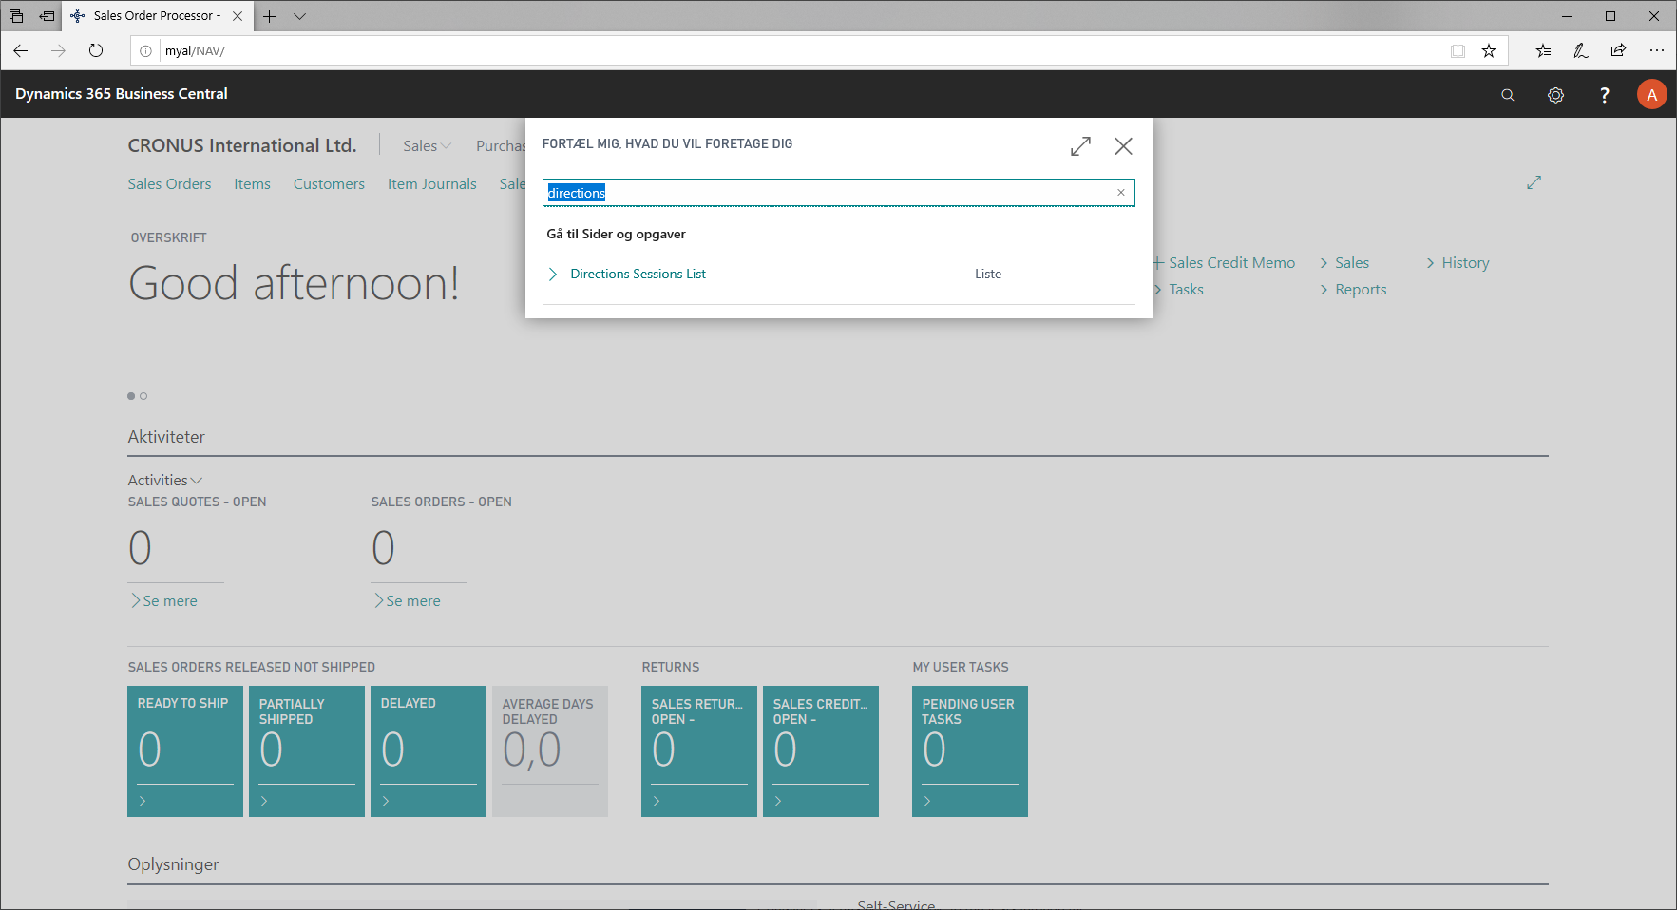See more for Sales Orders - Open
Screen dimensions: 1677x910
[407, 601]
